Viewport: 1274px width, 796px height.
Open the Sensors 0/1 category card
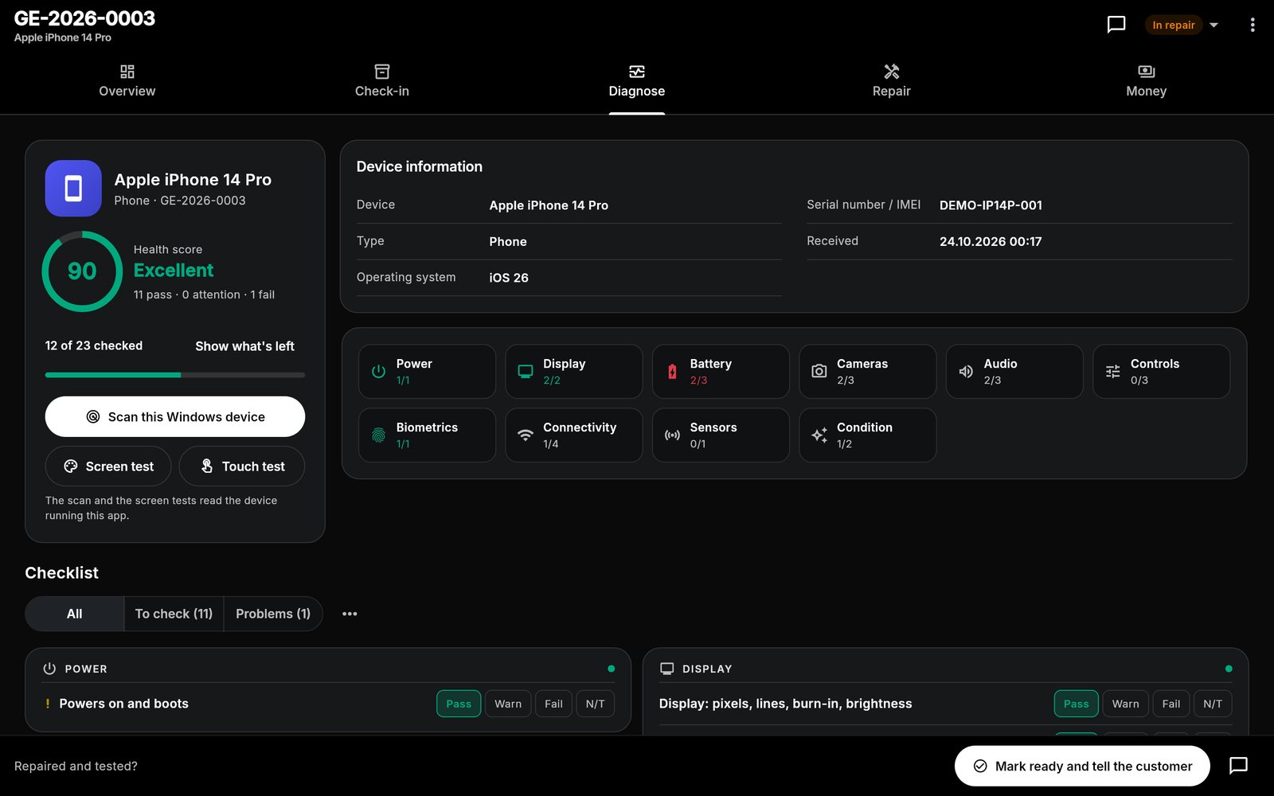click(x=721, y=435)
